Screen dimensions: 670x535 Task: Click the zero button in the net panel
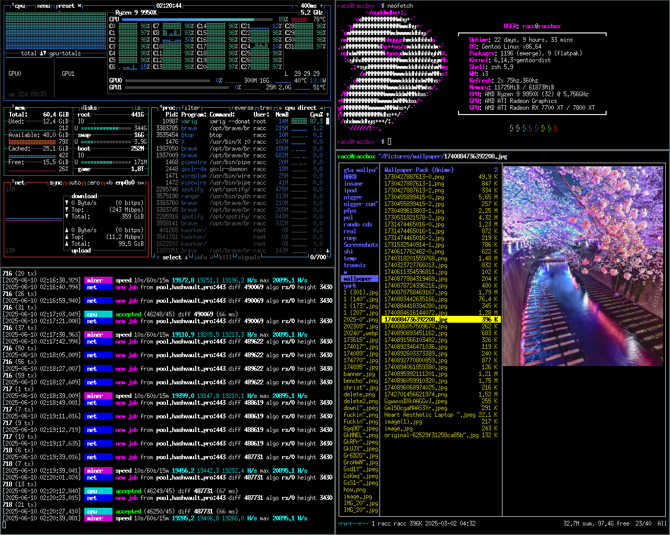93,183
